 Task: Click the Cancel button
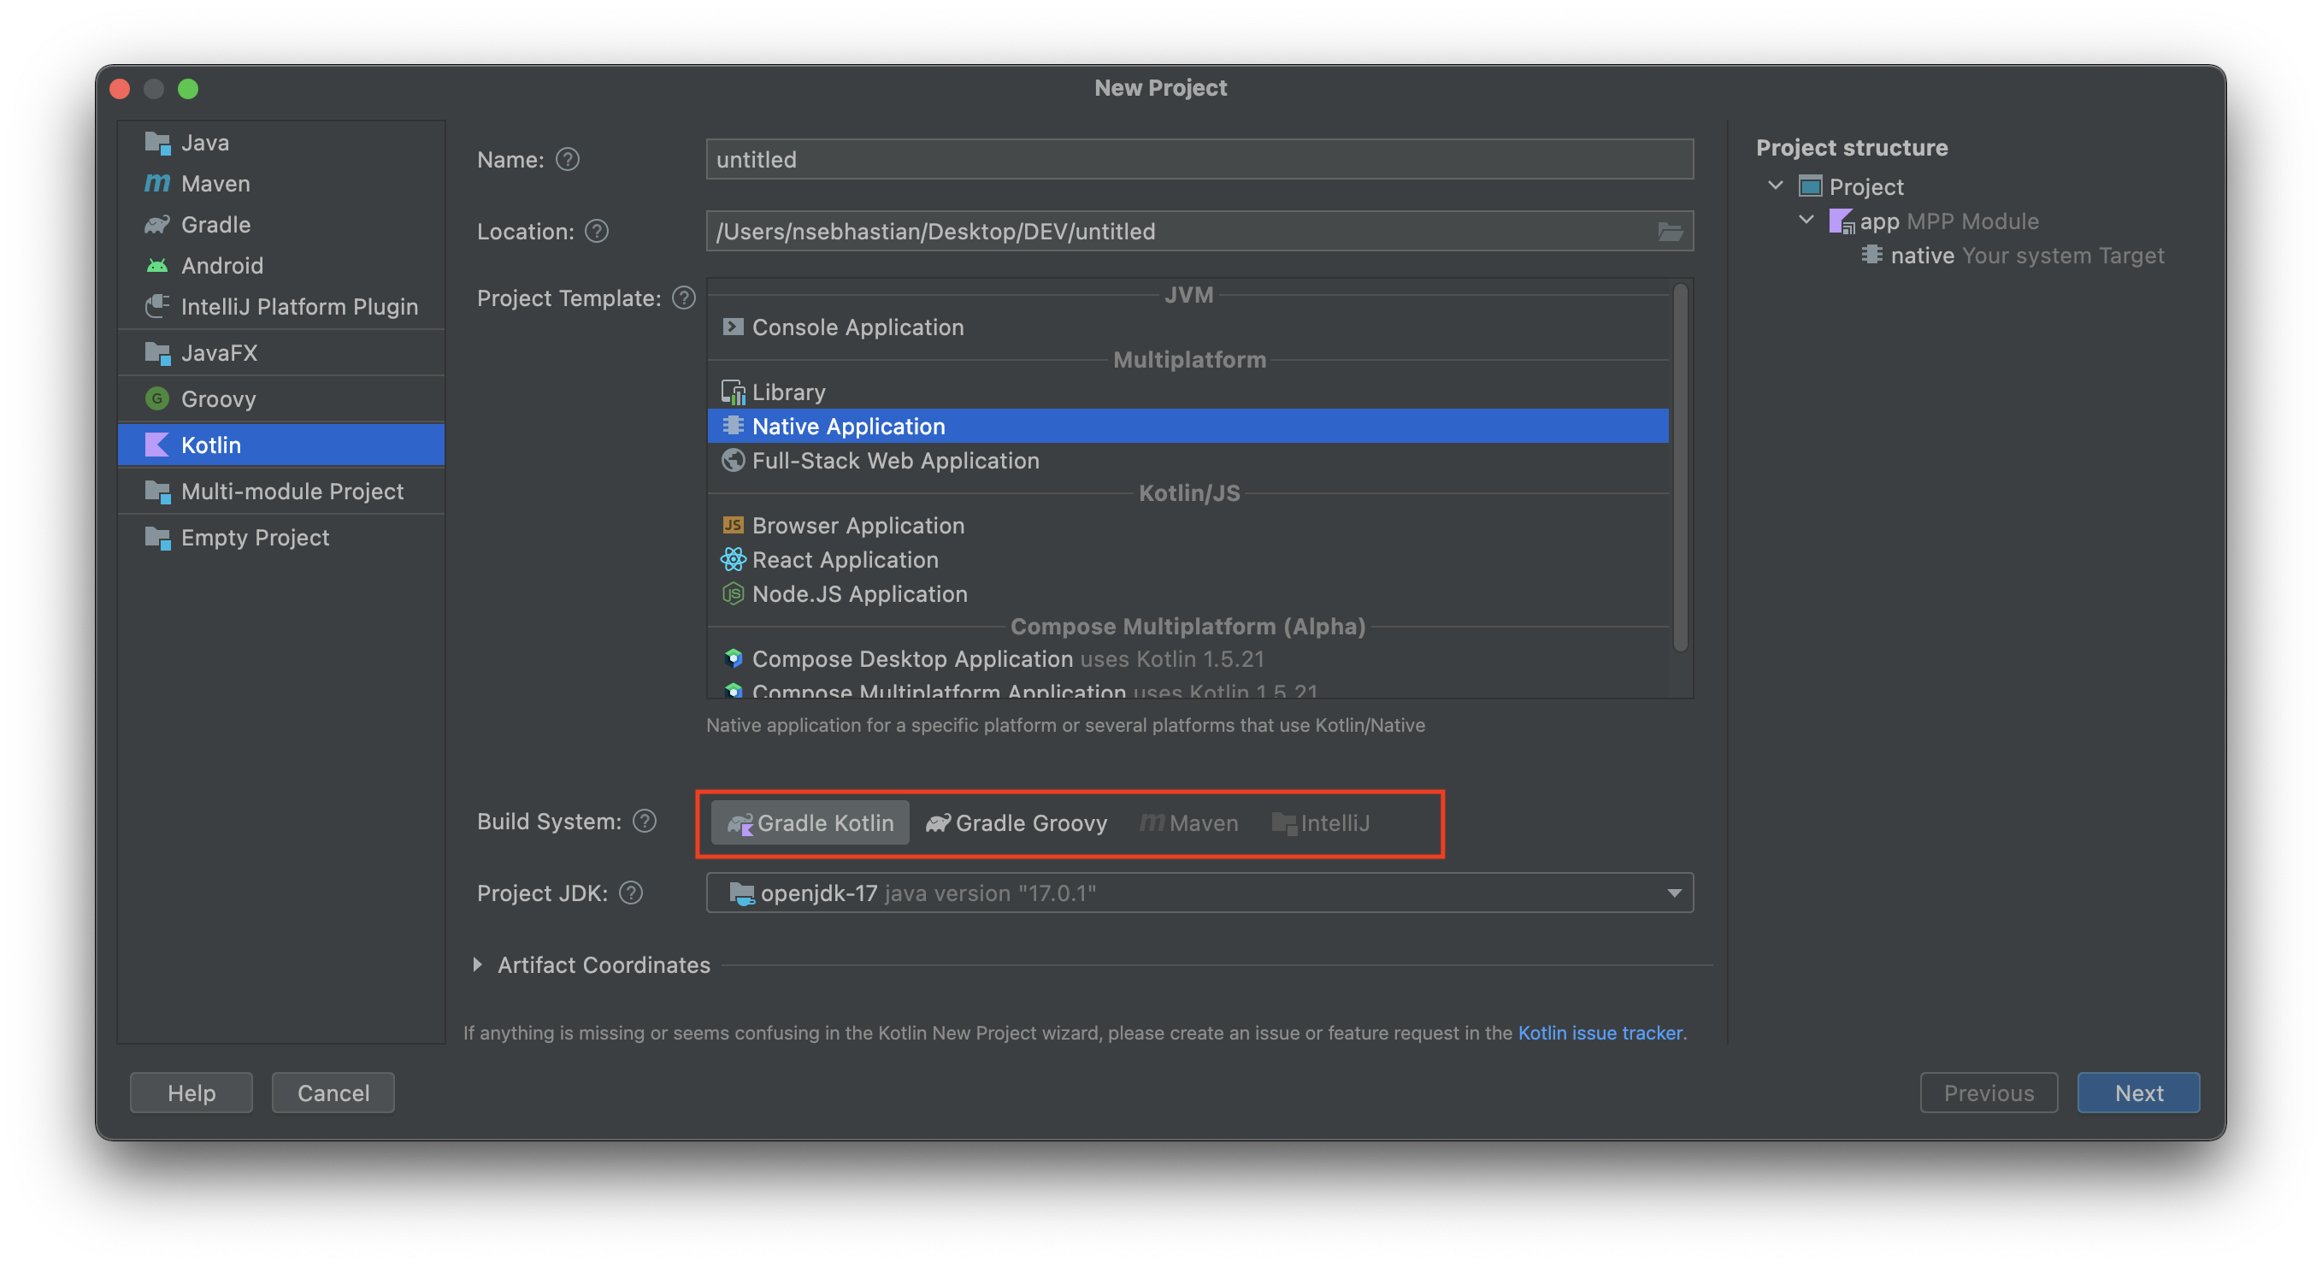click(333, 1093)
